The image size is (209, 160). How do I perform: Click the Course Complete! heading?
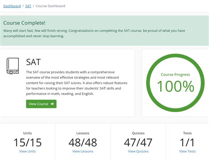point(24,23)
